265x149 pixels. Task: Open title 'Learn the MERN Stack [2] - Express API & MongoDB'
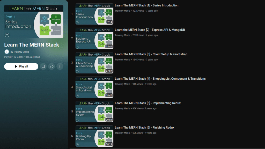(x=150, y=30)
